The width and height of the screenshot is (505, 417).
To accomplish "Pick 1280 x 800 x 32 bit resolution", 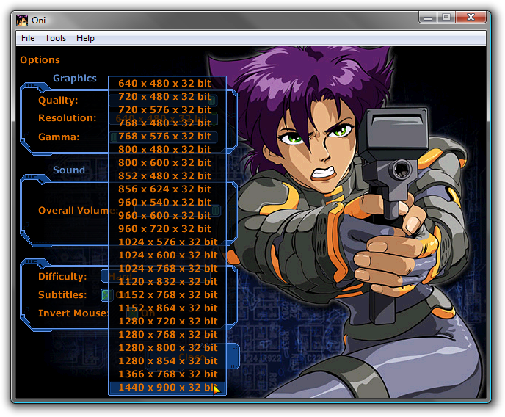I will coord(167,348).
